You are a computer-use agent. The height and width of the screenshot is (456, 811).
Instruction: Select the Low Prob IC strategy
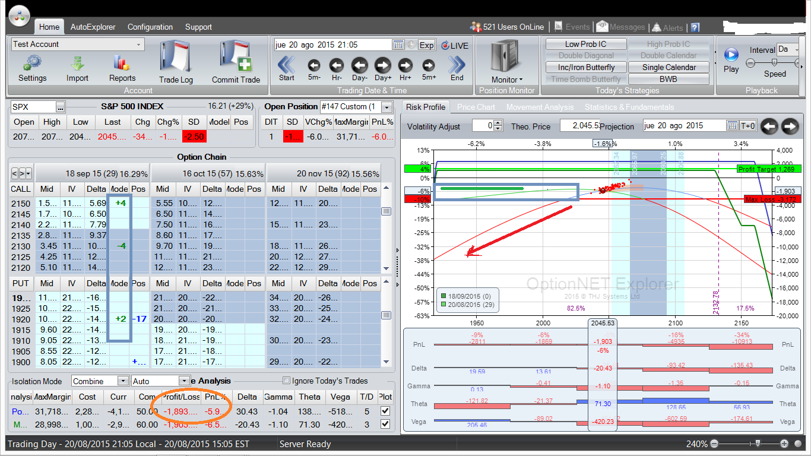pyautogui.click(x=585, y=44)
